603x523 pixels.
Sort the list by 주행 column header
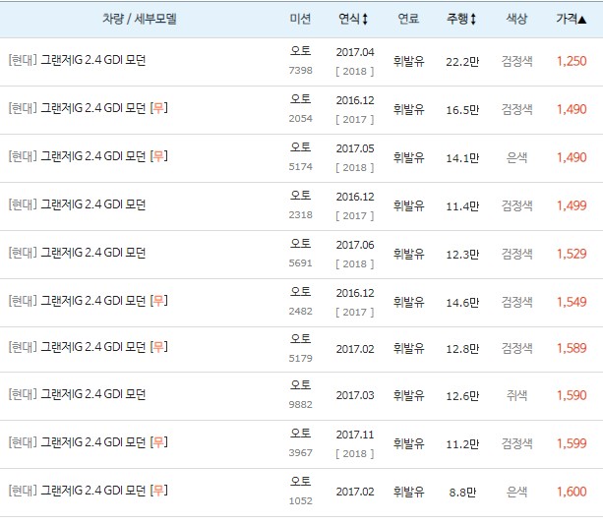(x=461, y=19)
